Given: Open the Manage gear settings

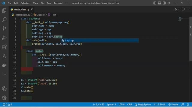Looking at the screenshot, I should [4, 98].
